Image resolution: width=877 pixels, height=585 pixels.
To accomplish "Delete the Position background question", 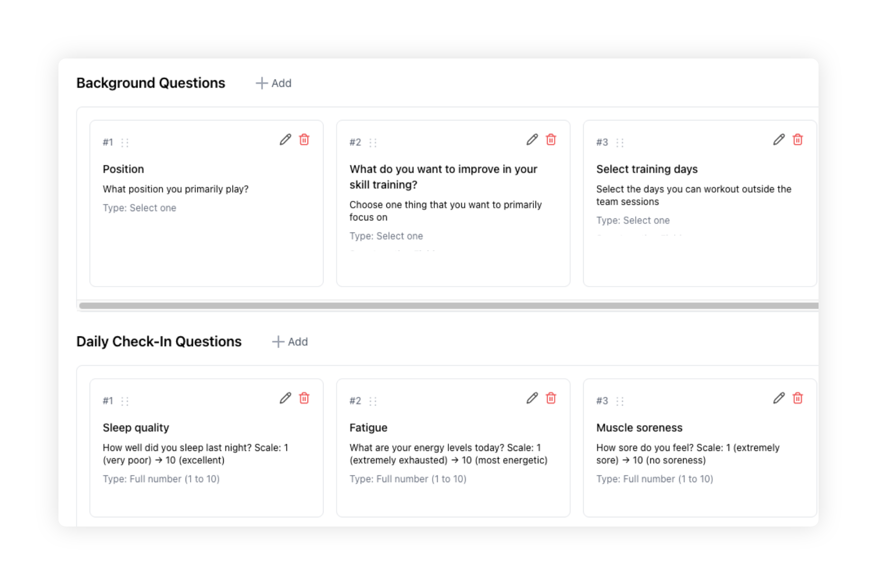I will tap(304, 140).
